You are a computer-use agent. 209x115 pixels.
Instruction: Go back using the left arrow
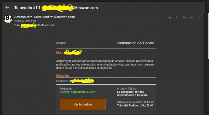pos(7,8)
